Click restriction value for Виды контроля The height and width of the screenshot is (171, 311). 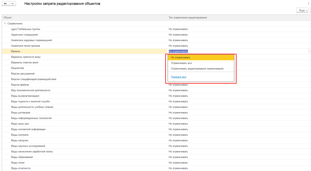(x=178, y=135)
